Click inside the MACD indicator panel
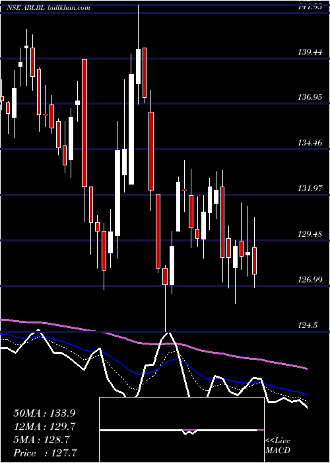 pyautogui.click(x=181, y=430)
